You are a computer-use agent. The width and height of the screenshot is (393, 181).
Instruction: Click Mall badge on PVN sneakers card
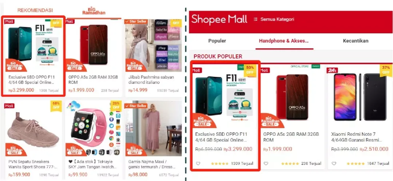(x=9, y=106)
